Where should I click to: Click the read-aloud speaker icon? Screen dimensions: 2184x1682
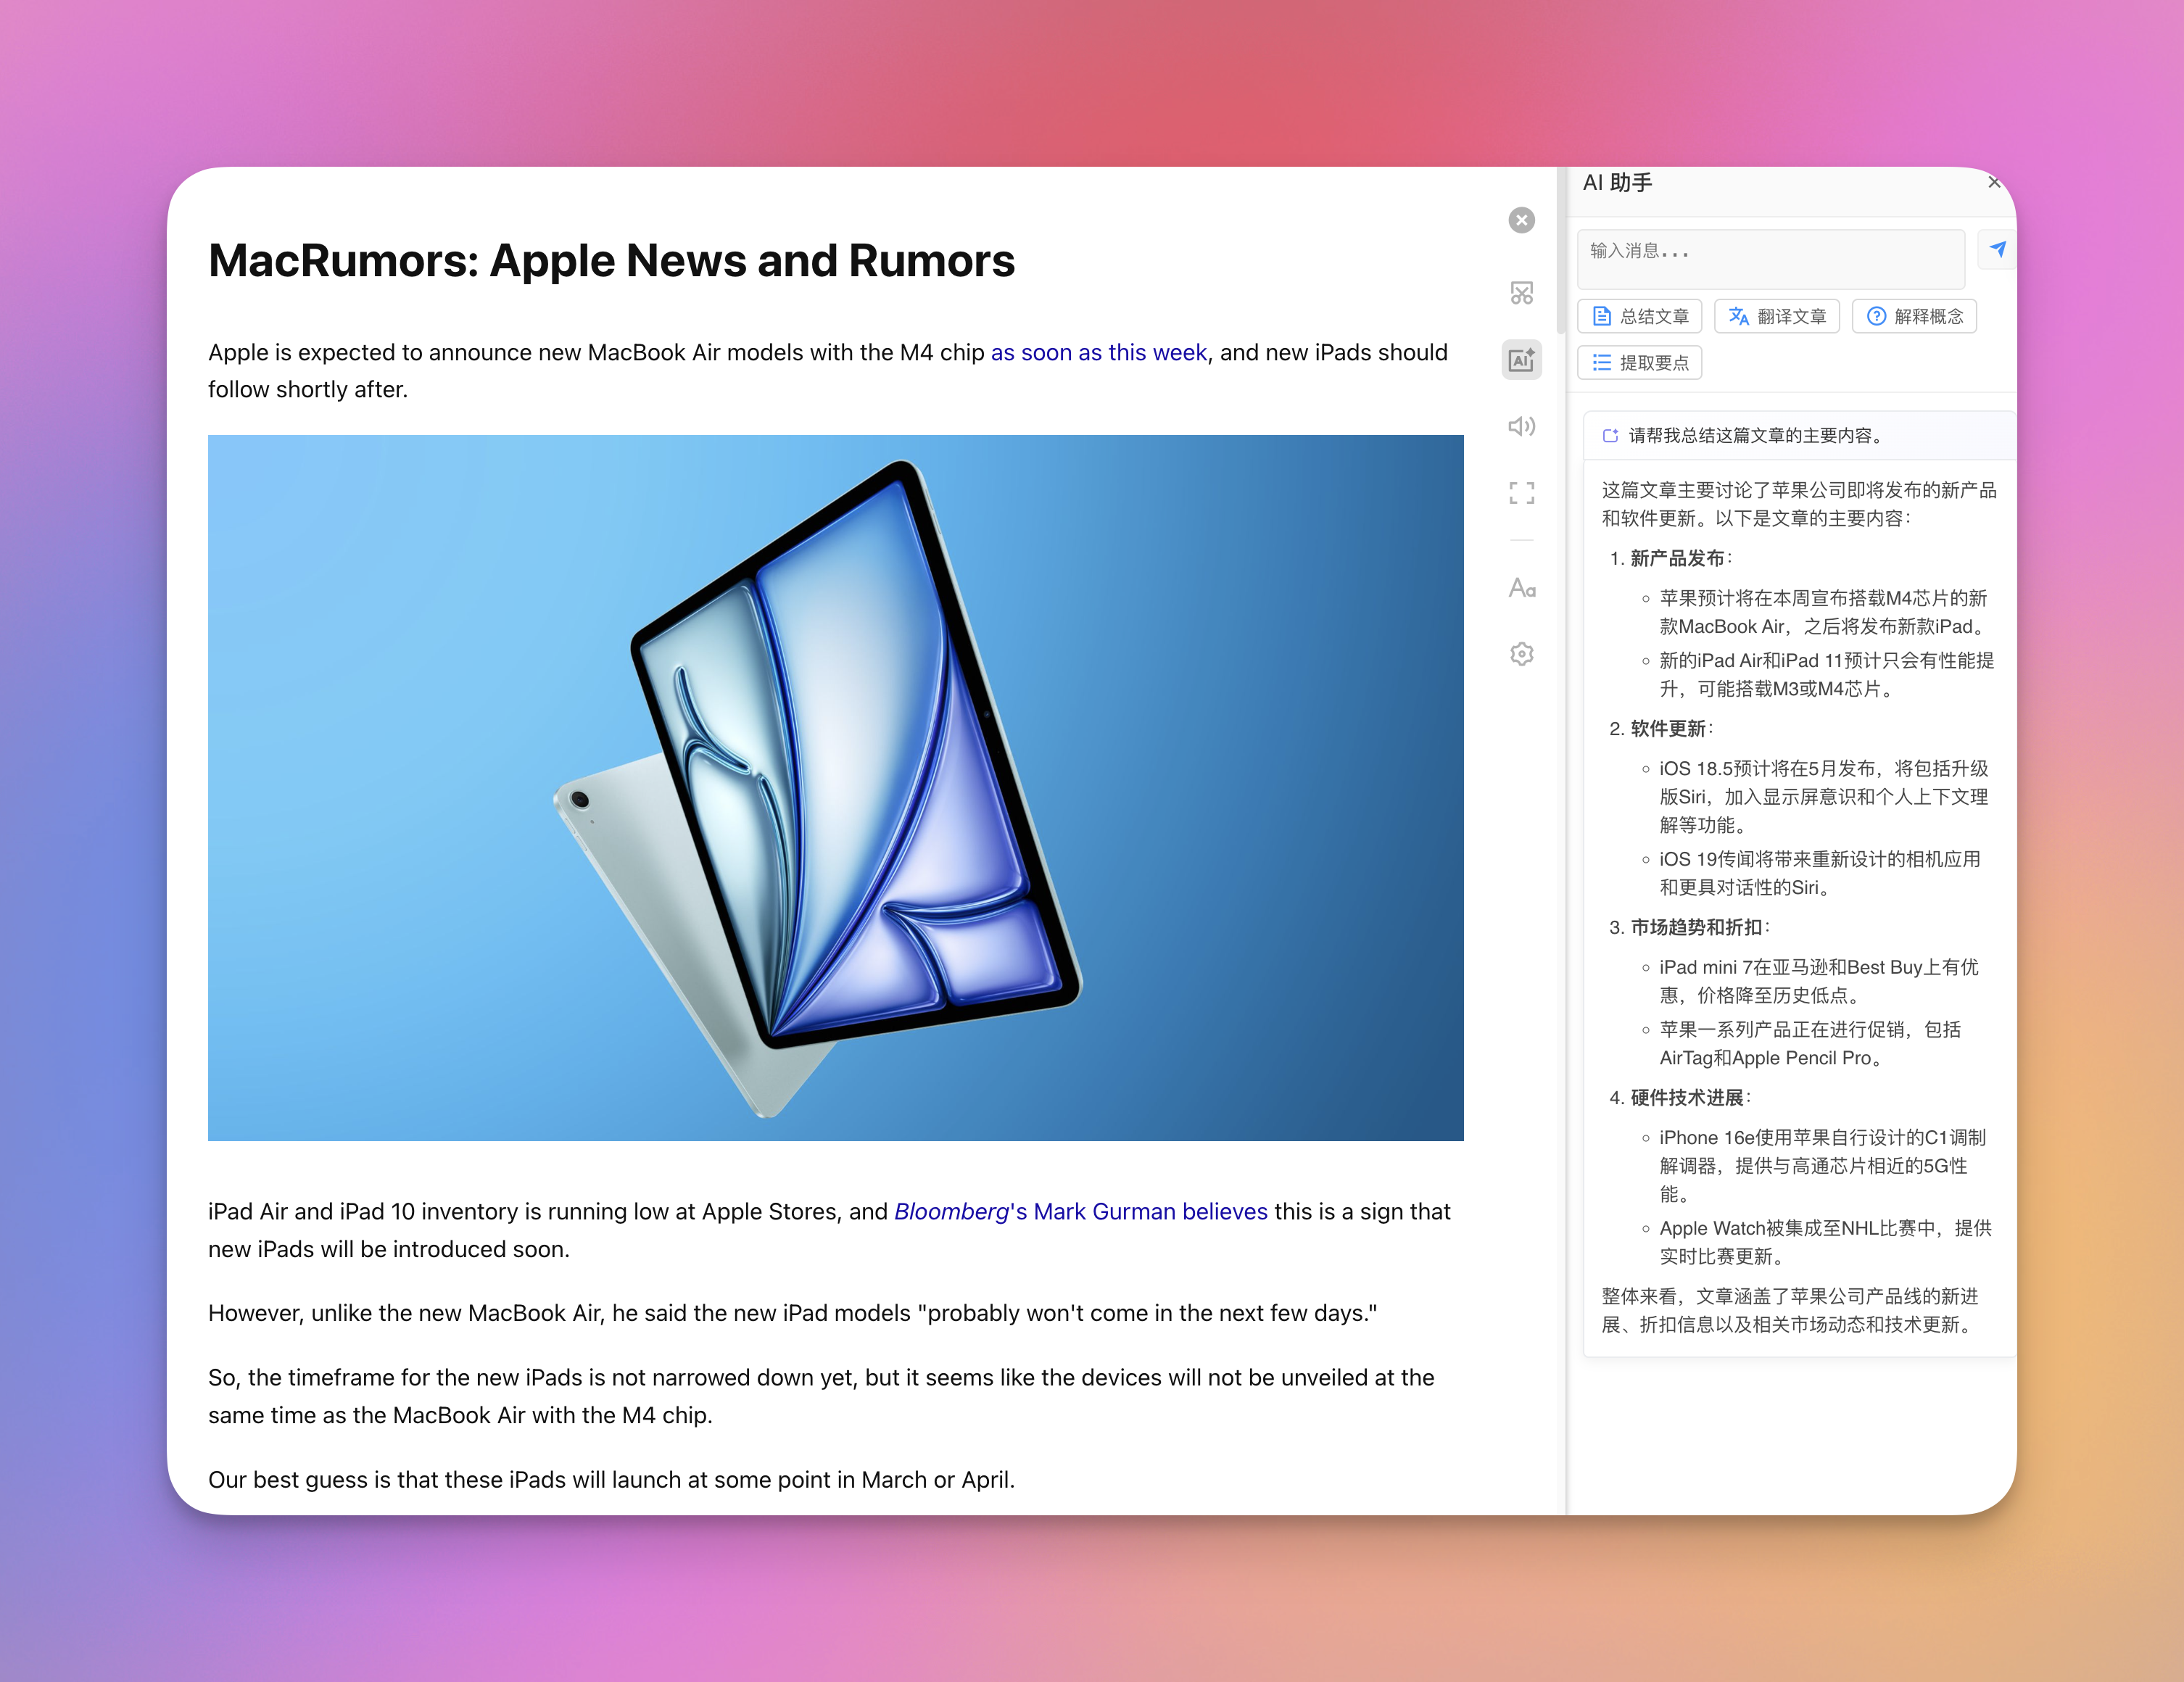[1521, 427]
